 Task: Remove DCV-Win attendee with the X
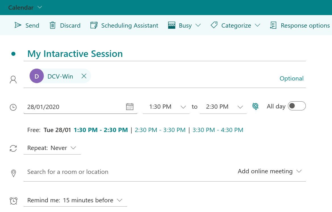click(84, 76)
